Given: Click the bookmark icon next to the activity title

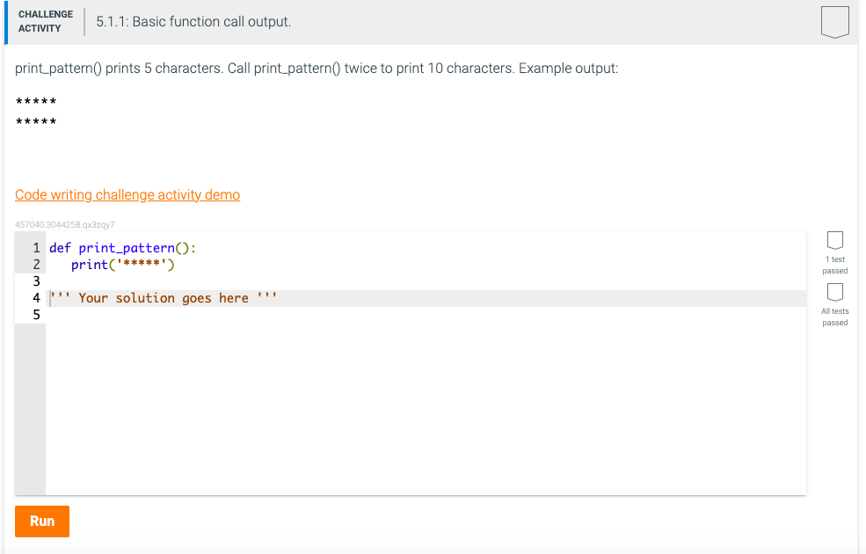Looking at the screenshot, I should point(834,23).
